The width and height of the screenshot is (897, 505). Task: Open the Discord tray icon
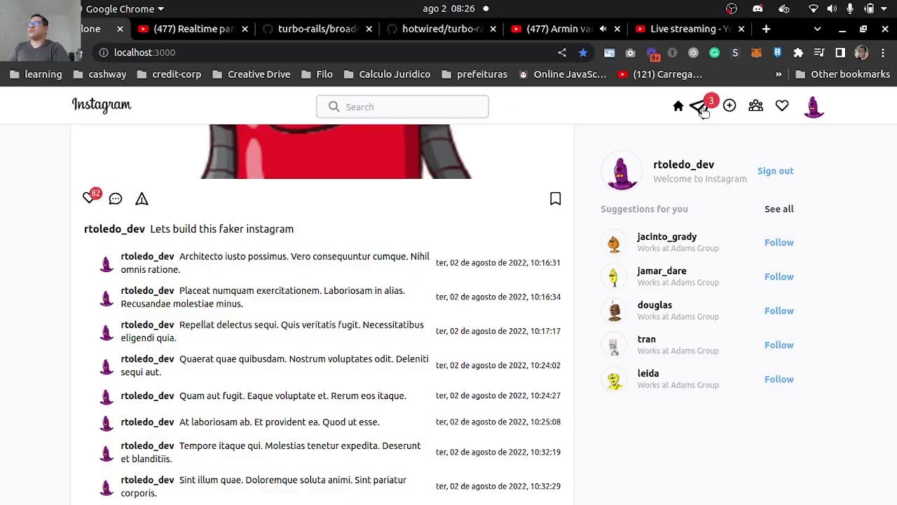pos(758,8)
